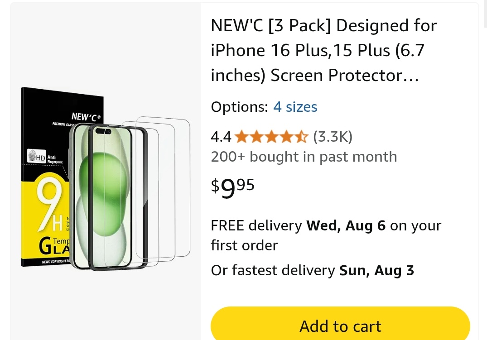The width and height of the screenshot is (487, 340).
Task: Click the NEW'C logo on the packaging
Action: 86,117
